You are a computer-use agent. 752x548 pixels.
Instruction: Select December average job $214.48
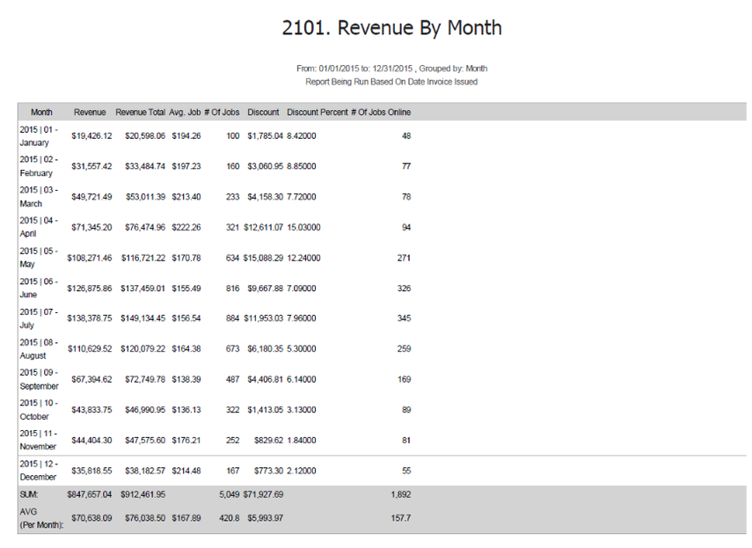186,471
